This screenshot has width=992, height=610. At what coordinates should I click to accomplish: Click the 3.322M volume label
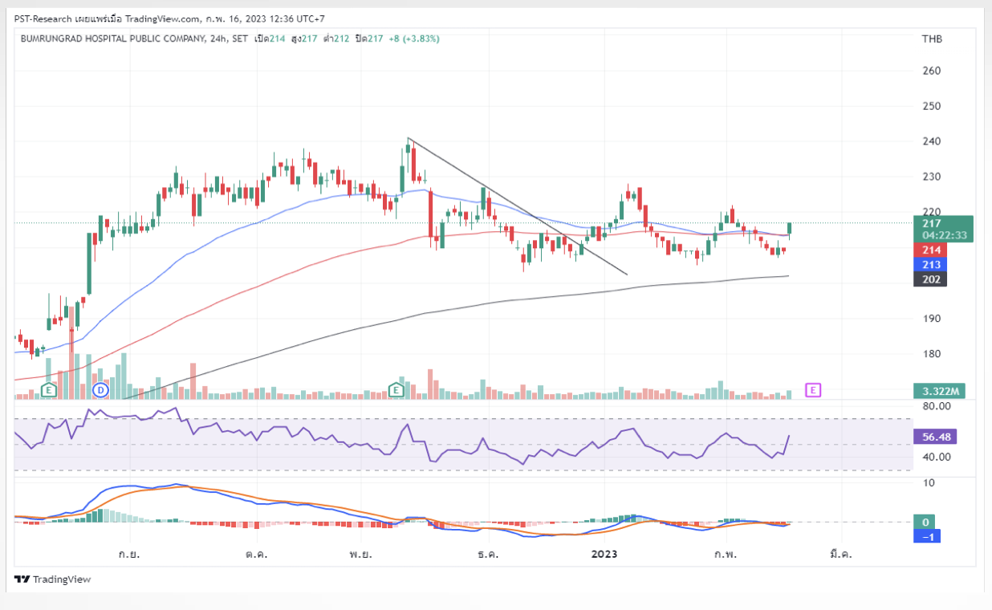938,391
